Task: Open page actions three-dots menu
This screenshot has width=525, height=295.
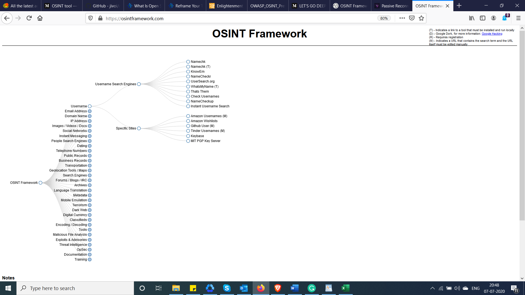Action: click(402, 18)
